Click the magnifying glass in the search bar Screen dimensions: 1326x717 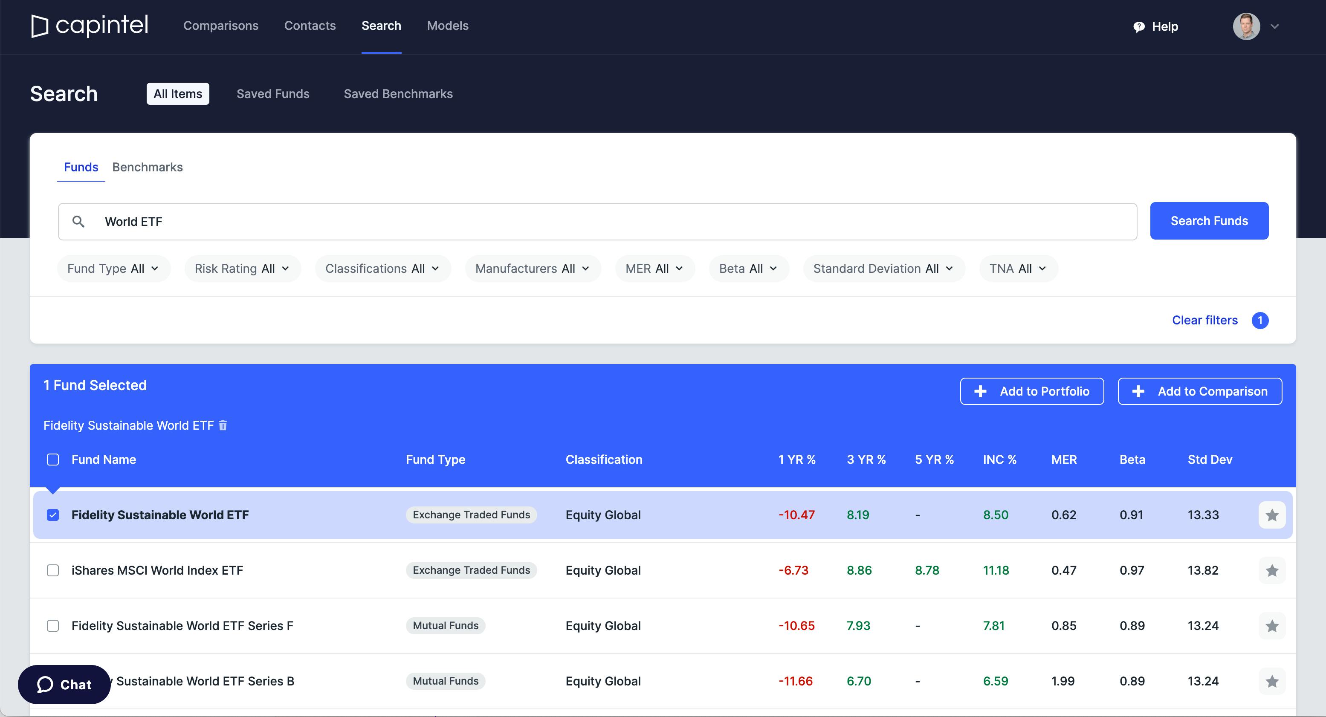(x=80, y=221)
